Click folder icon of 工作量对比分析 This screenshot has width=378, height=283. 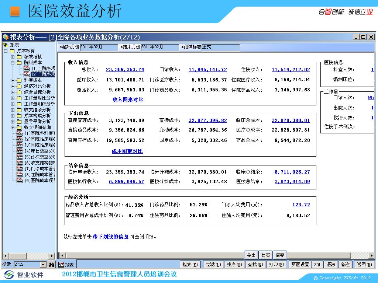point(19,98)
